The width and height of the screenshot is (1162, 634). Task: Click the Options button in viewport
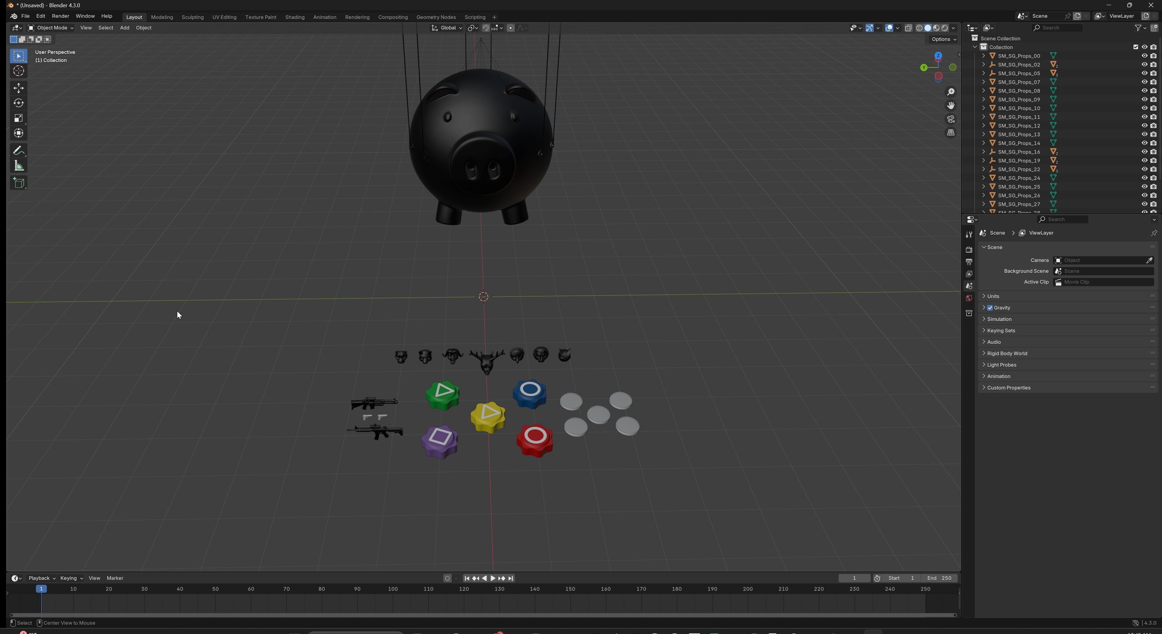(x=943, y=39)
